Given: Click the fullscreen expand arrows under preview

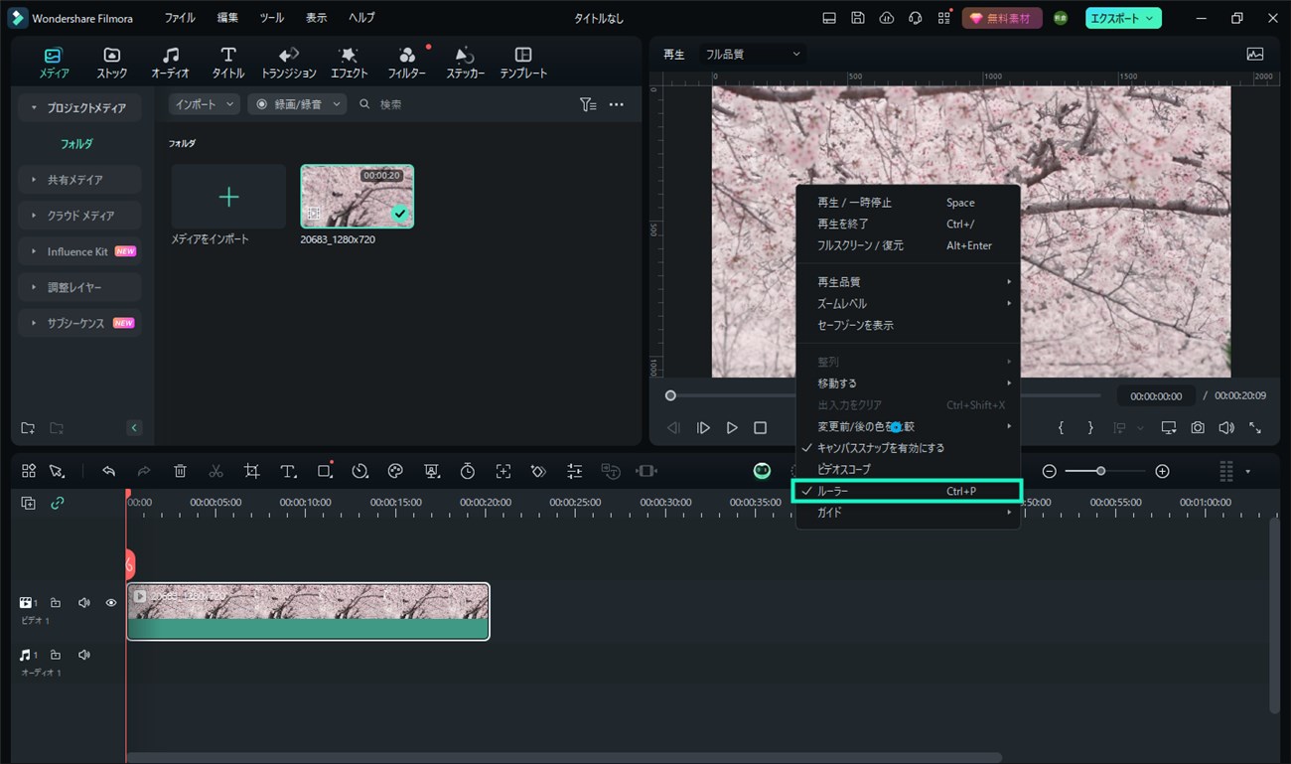Looking at the screenshot, I should (x=1255, y=427).
